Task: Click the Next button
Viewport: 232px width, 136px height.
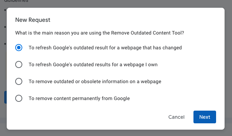Action: coord(205,117)
